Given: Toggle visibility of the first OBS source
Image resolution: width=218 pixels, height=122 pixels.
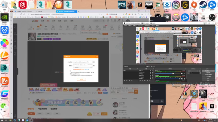Looking at the screenshot, I should pyautogui.click(x=151, y=71).
